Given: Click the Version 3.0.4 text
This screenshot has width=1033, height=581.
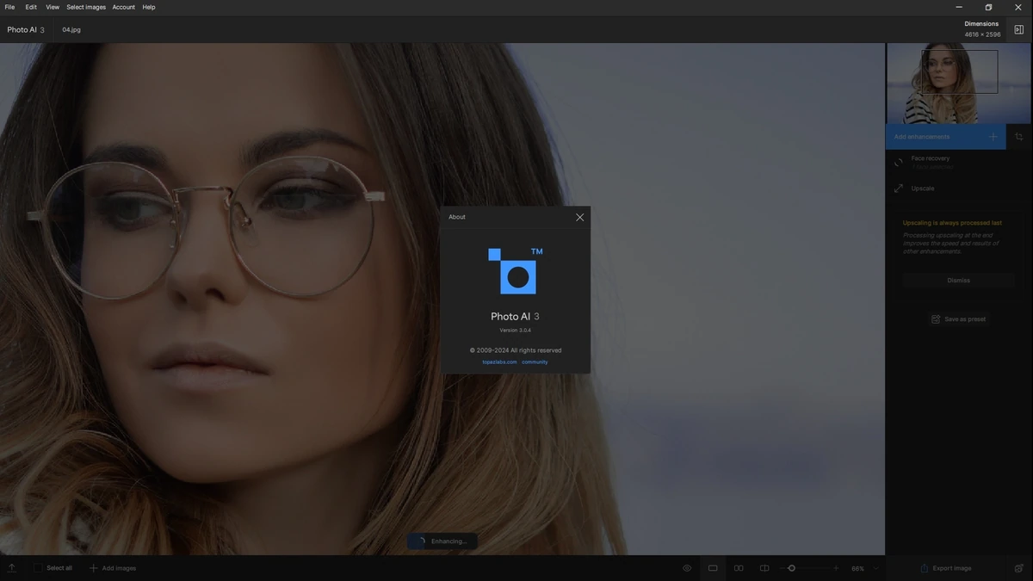Looking at the screenshot, I should pos(516,331).
